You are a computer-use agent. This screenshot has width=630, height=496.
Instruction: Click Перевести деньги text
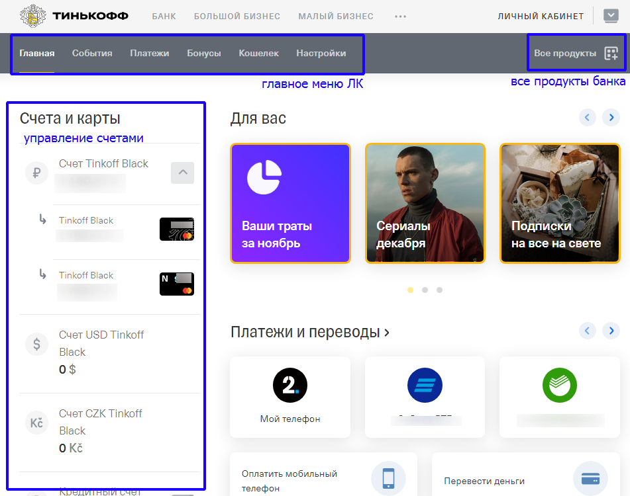(484, 481)
